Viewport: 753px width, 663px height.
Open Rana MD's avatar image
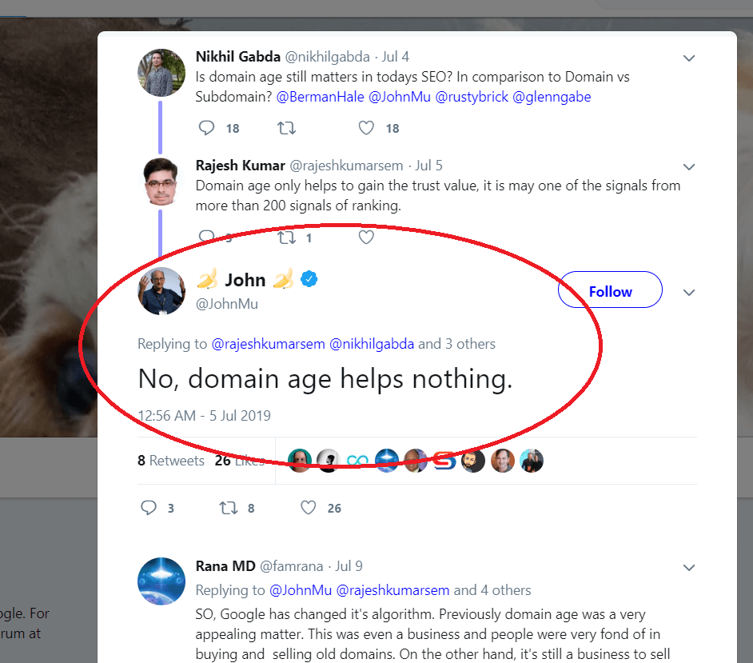(x=161, y=581)
